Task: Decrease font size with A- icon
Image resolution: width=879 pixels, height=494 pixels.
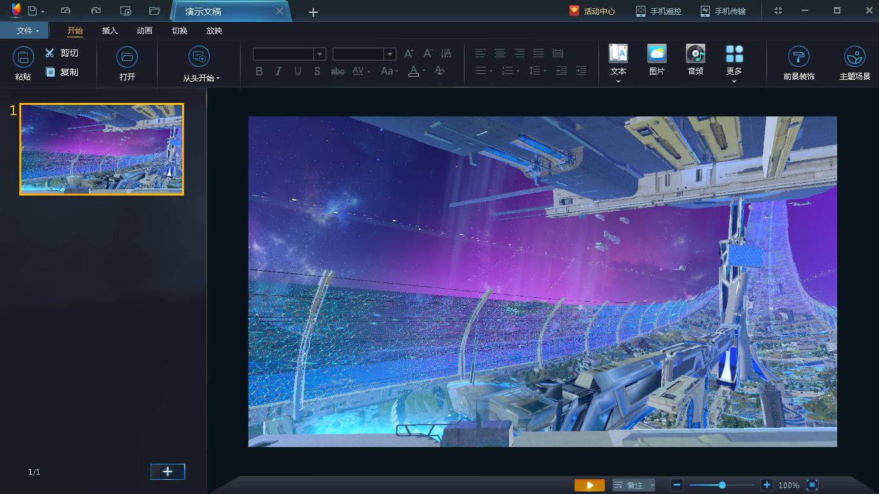Action: 428,53
